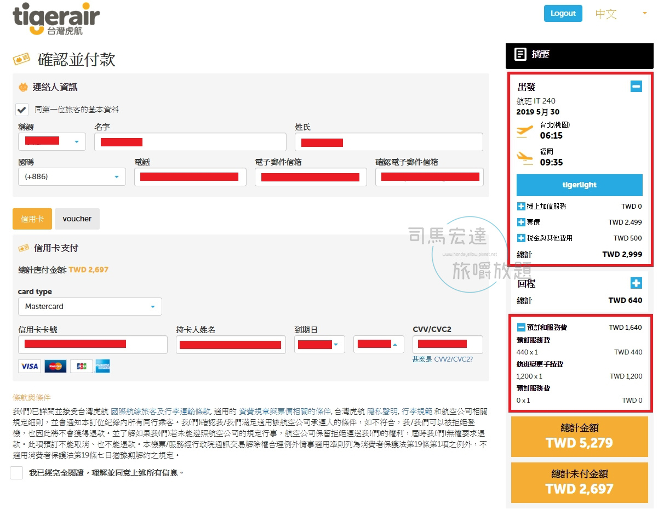Screen dimensions: 658x509
Task: Expand 票價 fare details
Action: pyautogui.click(x=521, y=222)
